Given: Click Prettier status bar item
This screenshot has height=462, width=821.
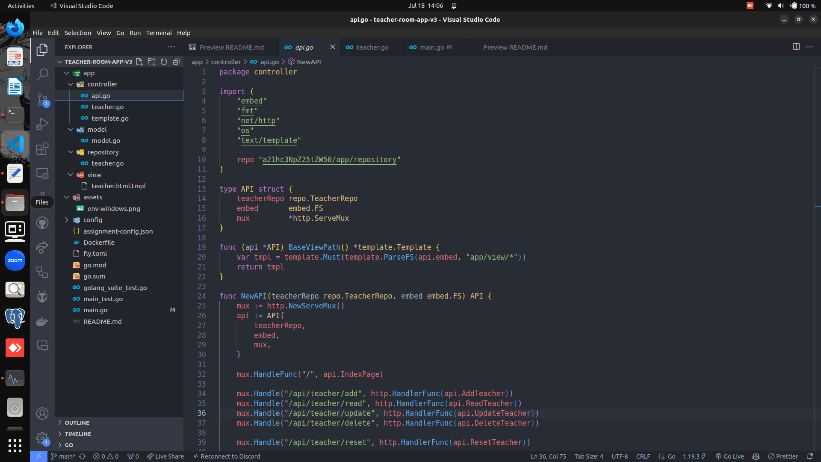Looking at the screenshot, I should (783, 456).
